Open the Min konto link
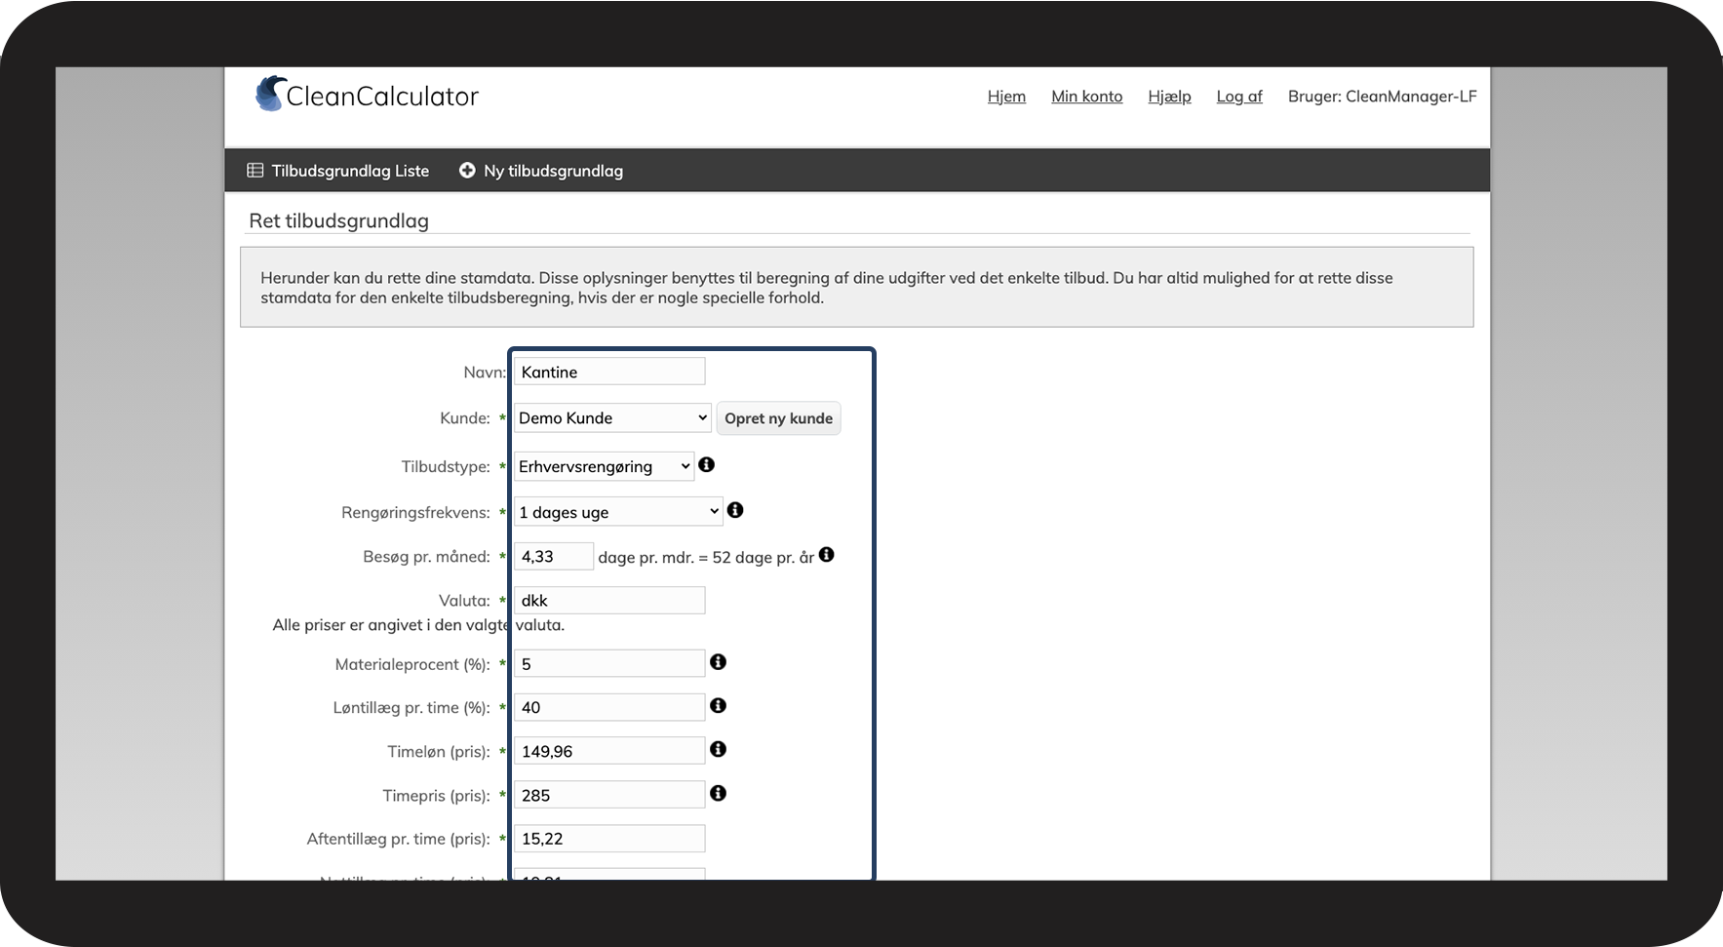Screen dimensions: 1723x947 point(1086,97)
